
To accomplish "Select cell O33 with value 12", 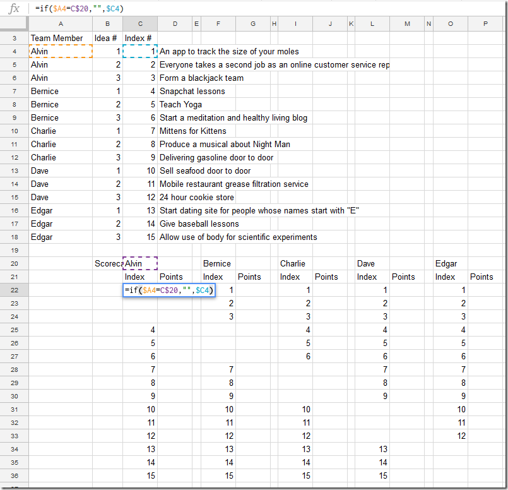I will 451,436.
